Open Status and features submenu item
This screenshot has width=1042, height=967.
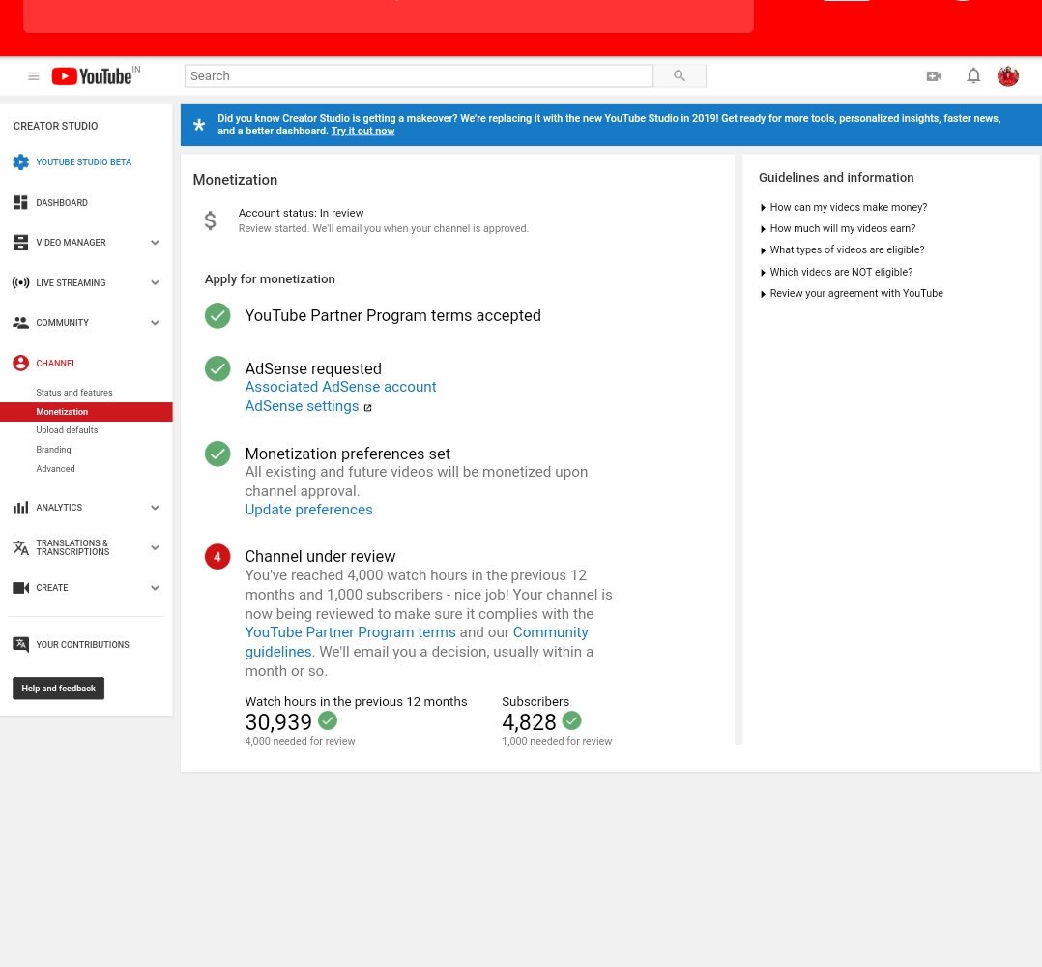pyautogui.click(x=74, y=393)
